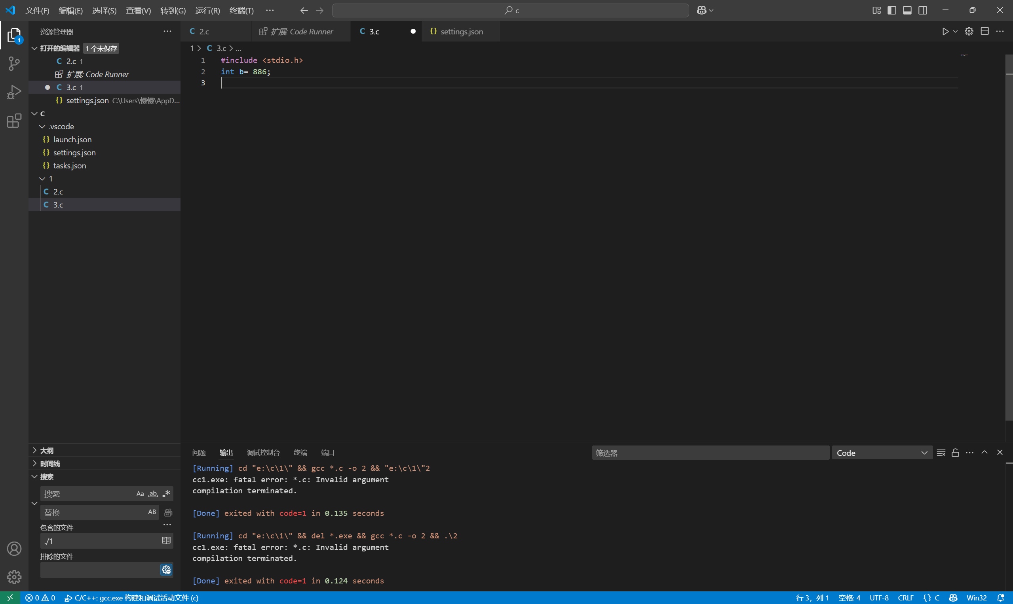Clear the output panel
Screen dimensions: 1013x604
tap(941, 453)
